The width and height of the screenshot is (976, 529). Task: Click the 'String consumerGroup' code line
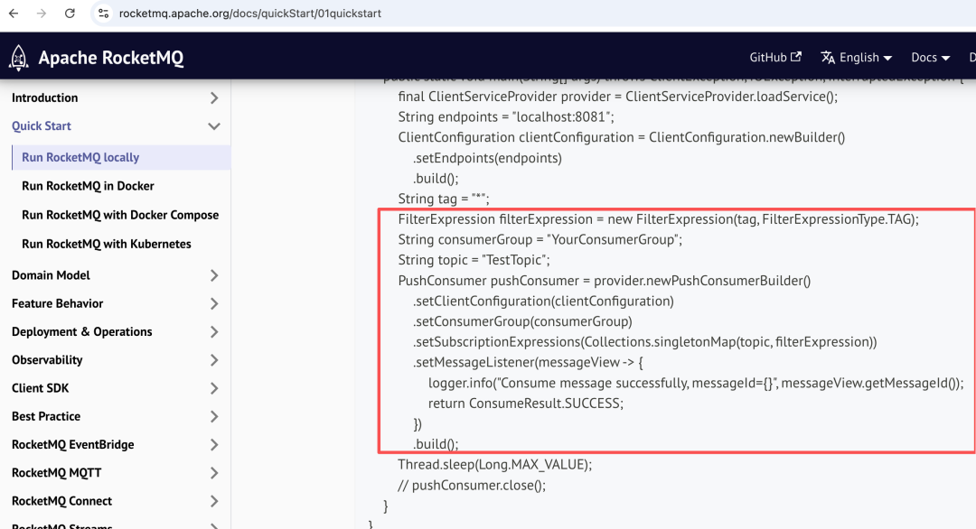540,239
